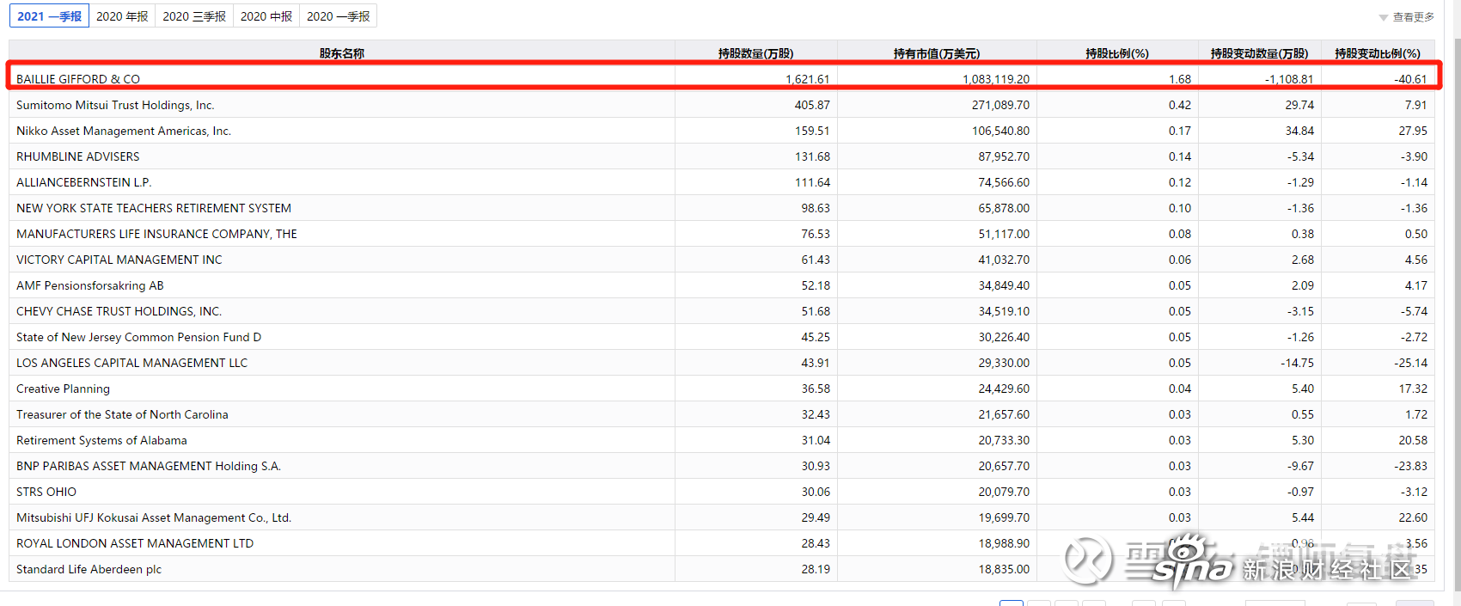Click the market value 1,083,119.20
The height and width of the screenshot is (606, 1461).
[x=996, y=79]
